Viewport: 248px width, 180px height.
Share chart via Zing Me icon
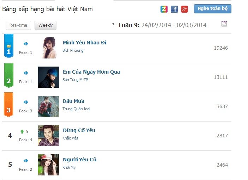click(164, 9)
